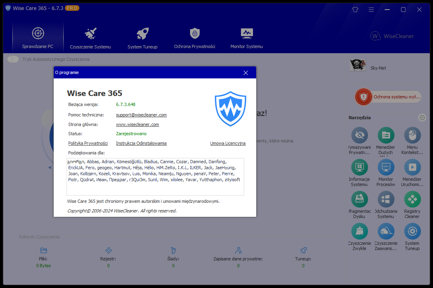Click the Wise Care 365 shield logo
The width and height of the screenshot is (433, 288).
coord(231,109)
